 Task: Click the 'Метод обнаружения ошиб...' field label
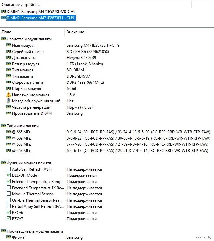(x=37, y=101)
